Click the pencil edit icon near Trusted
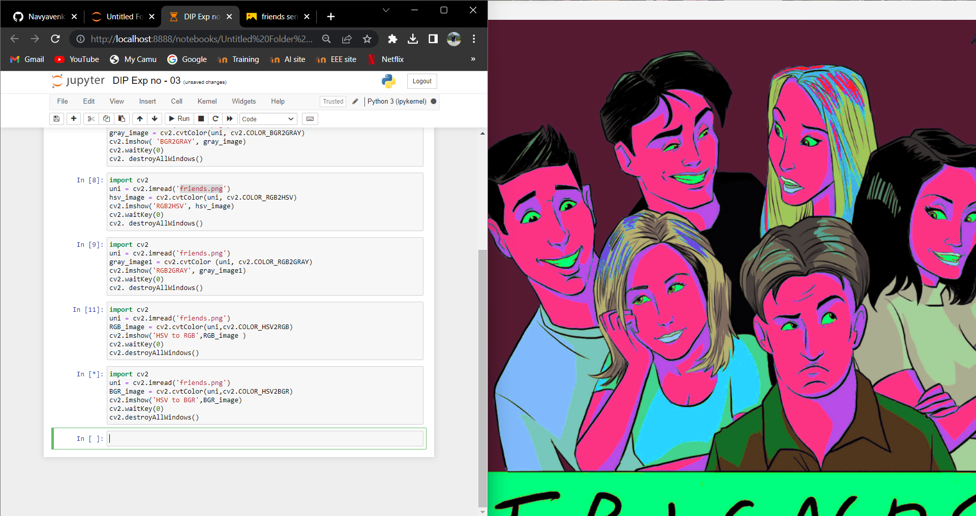The height and width of the screenshot is (516, 976). point(355,102)
